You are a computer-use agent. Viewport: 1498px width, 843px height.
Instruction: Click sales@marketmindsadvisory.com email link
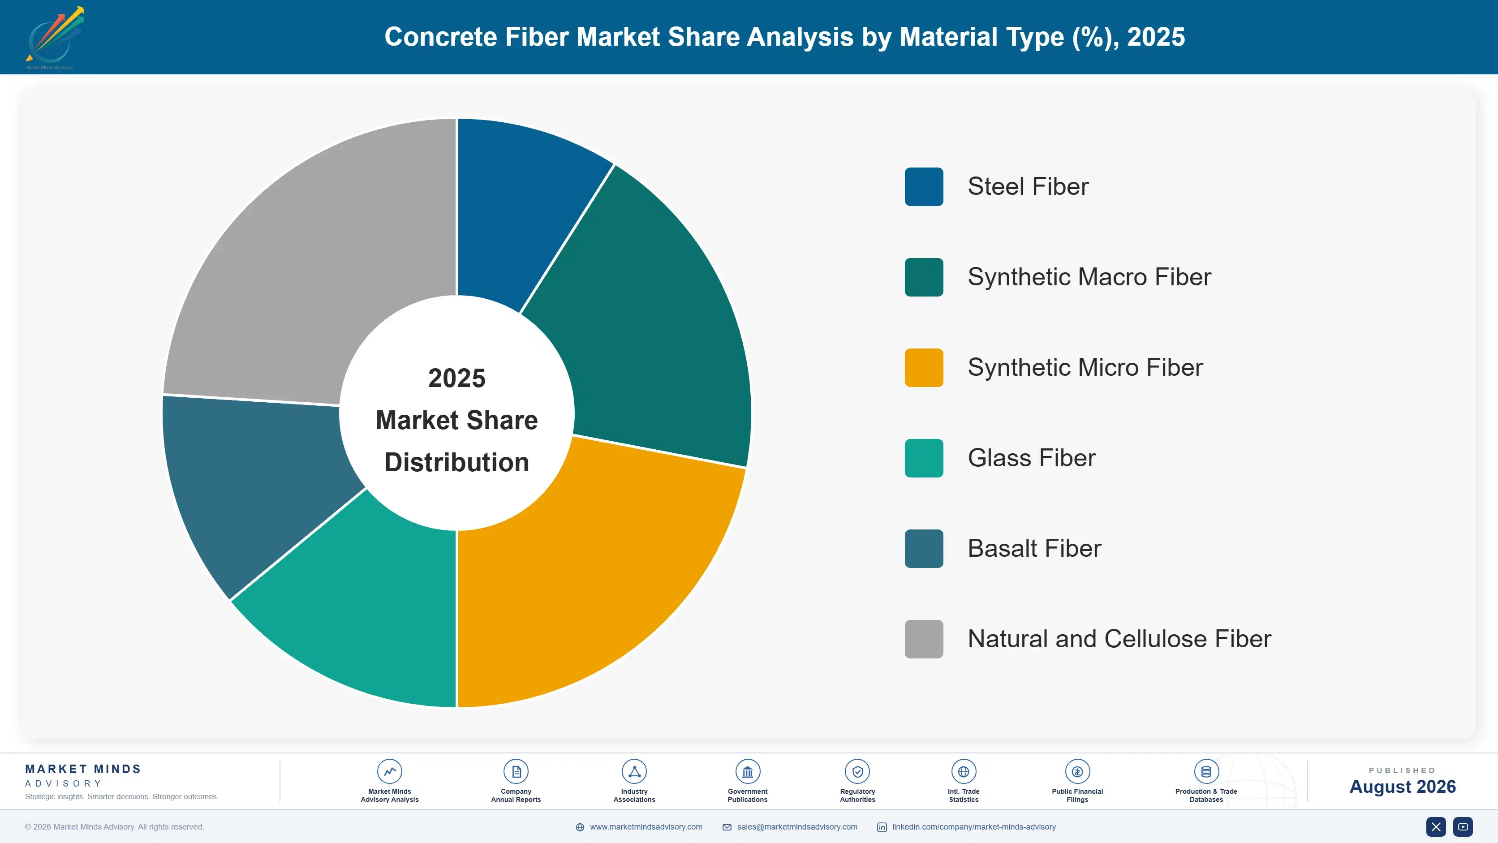pyautogui.click(x=797, y=827)
